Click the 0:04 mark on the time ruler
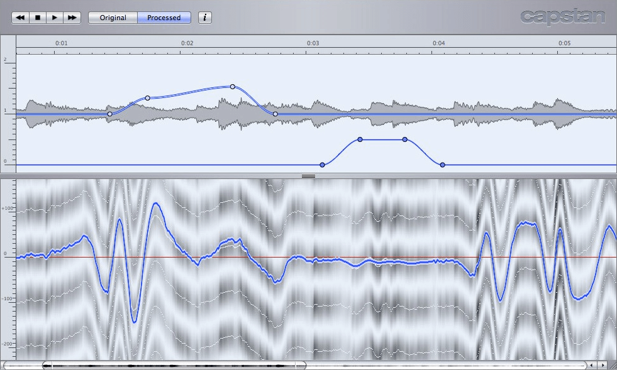This screenshot has height=370, width=617. (x=438, y=43)
